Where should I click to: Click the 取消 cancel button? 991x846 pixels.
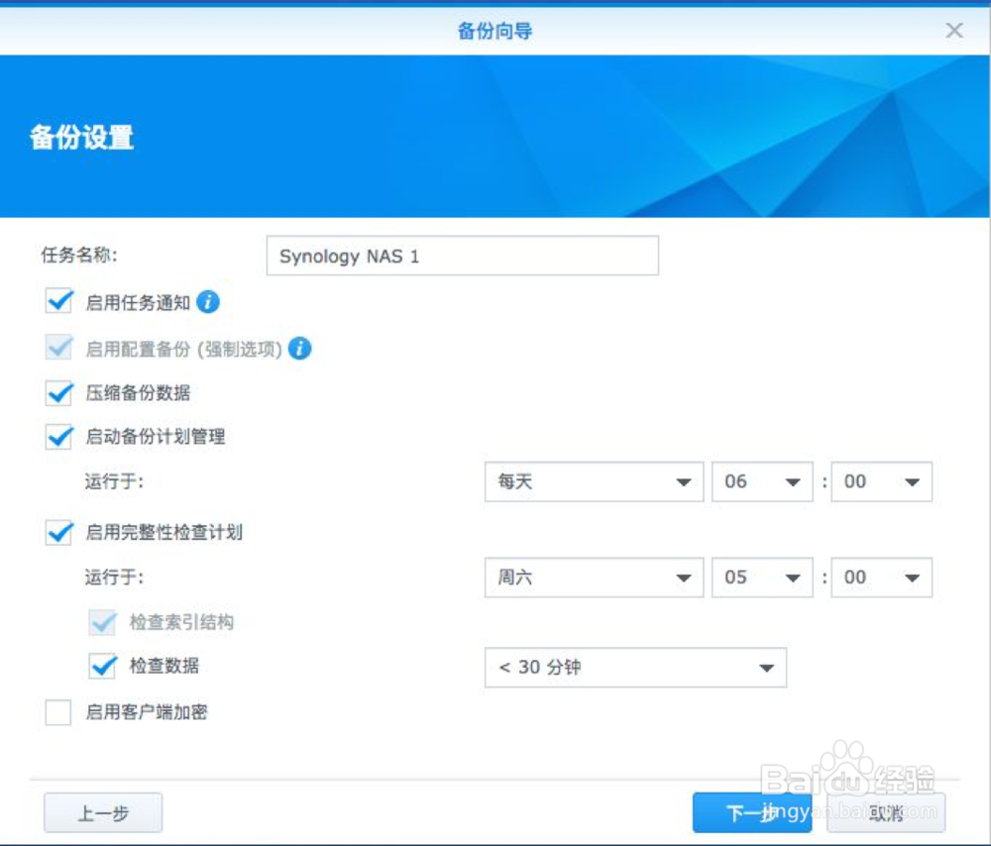point(885,812)
